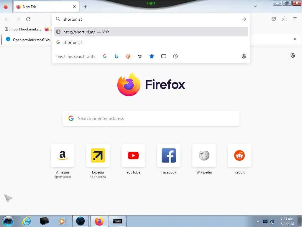Go back with the back arrow
The image size is (302, 227).
[7, 19]
